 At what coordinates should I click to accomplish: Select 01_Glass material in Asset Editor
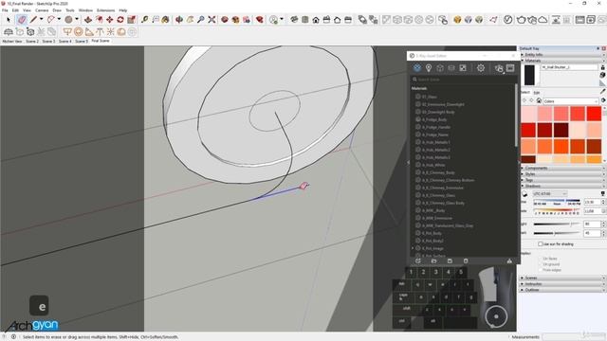pos(430,97)
